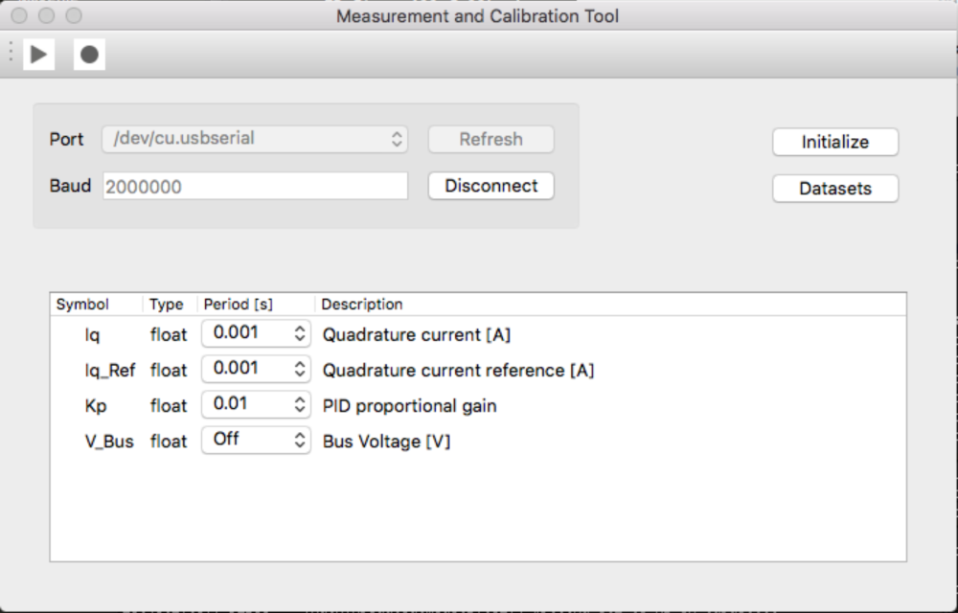Change the Kp period dropdown
This screenshot has width=958, height=613.
click(x=256, y=404)
